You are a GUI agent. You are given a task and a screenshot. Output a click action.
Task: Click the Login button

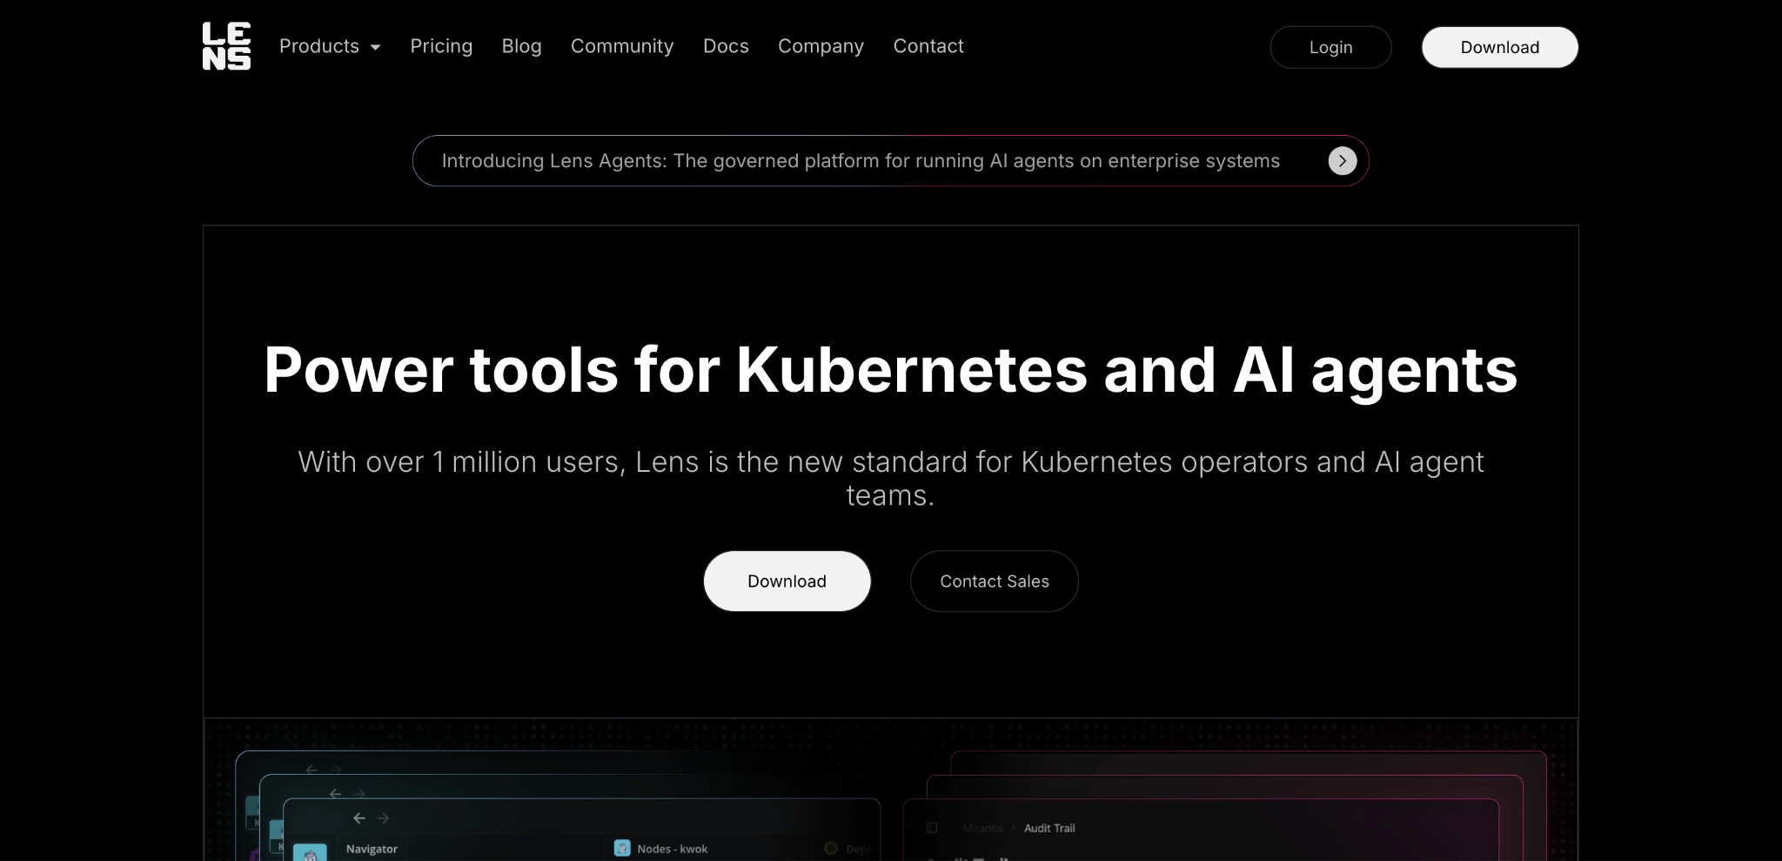1330,47
